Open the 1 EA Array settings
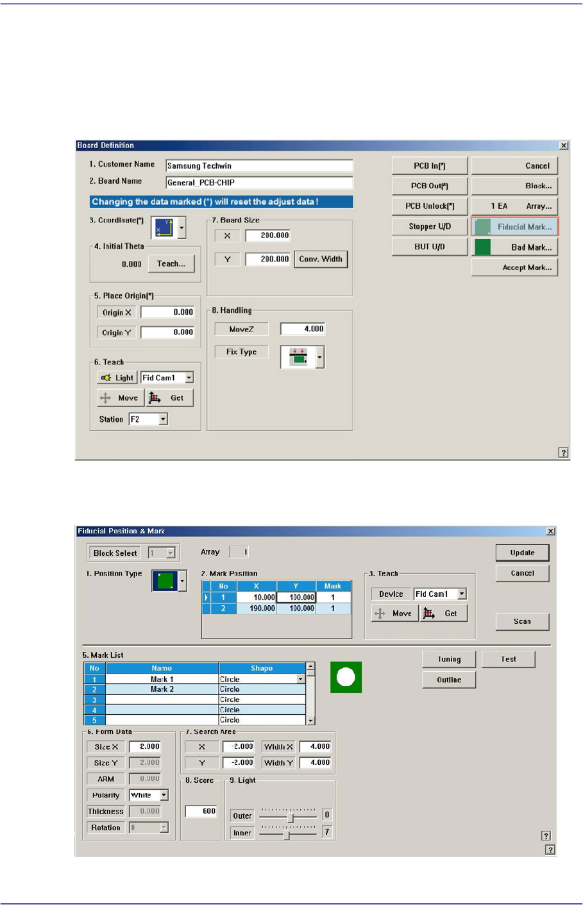 pos(515,206)
